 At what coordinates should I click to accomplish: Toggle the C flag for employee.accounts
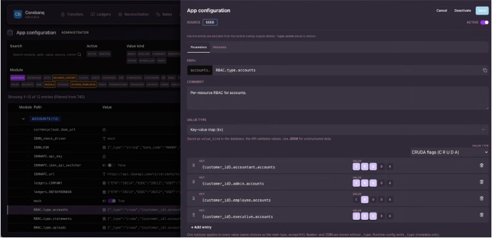point(357,200)
